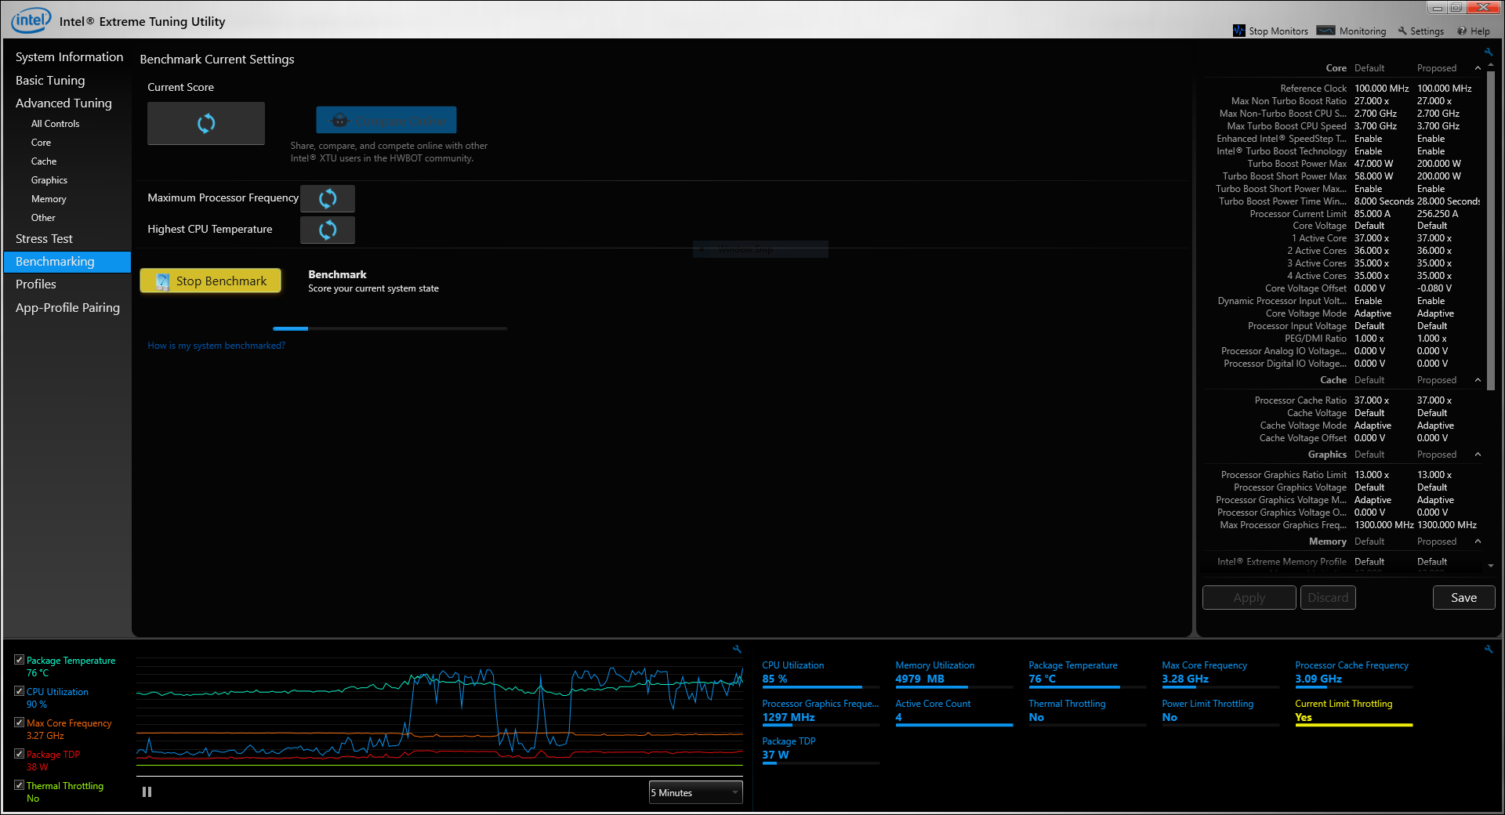Select Memory under Advanced Tuning
This screenshot has height=815, width=1505.
pos(49,199)
